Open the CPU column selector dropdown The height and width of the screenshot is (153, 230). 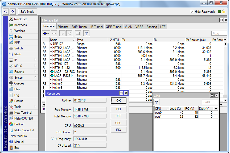pos(216,108)
